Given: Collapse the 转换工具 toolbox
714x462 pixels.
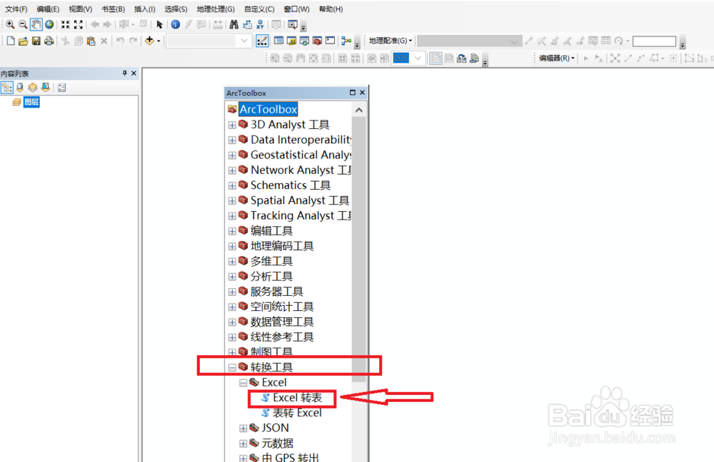Looking at the screenshot, I should click(x=232, y=368).
